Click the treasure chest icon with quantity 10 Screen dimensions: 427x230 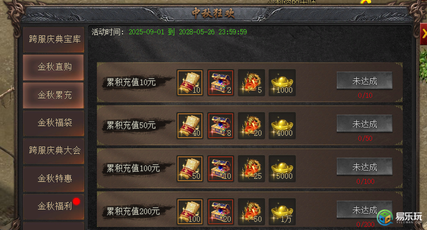220,169
